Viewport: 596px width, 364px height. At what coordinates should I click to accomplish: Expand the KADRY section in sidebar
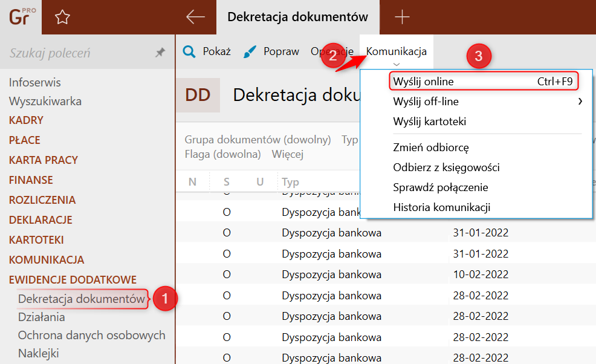point(26,120)
